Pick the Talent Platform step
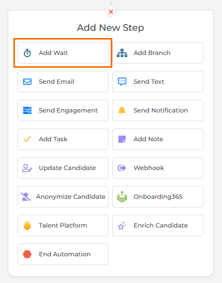The height and width of the screenshot is (283, 222). point(63,225)
